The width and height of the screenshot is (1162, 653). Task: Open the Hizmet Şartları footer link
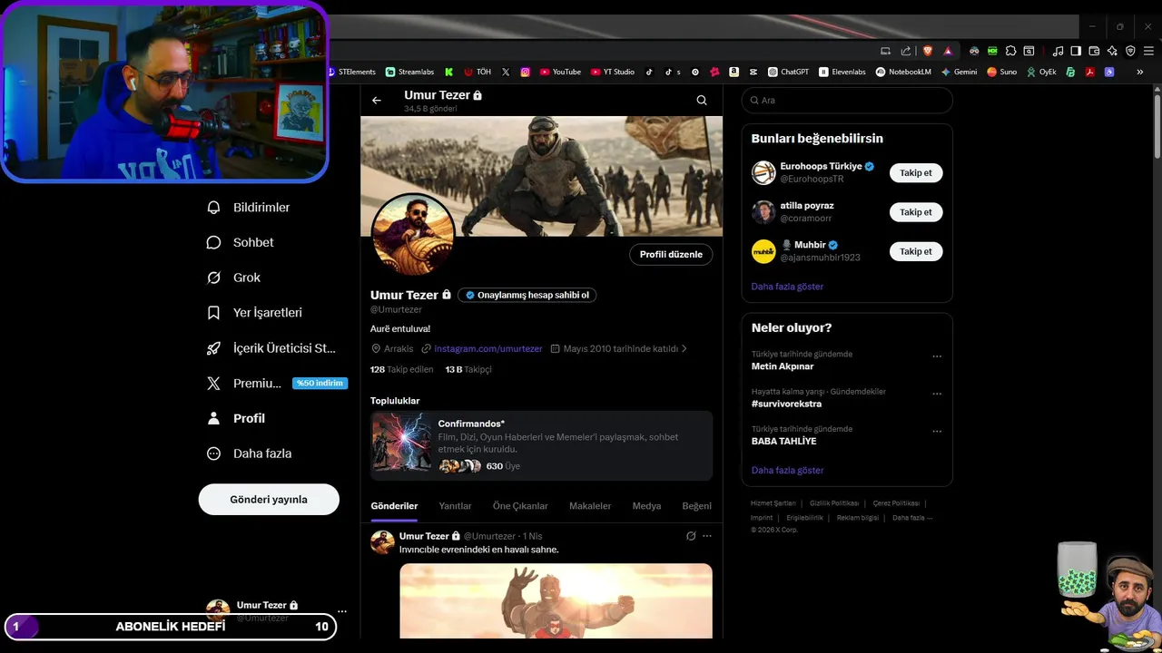coord(773,503)
